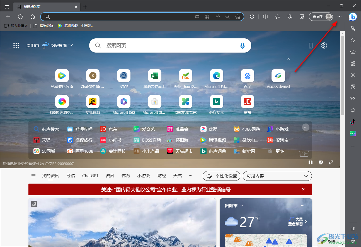Image resolution: width=361 pixels, height=247 pixels.
Task: Open the page settings gear icon
Action: (x=324, y=46)
